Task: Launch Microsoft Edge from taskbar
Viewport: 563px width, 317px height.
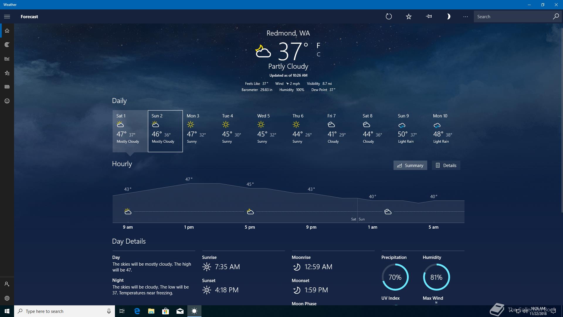Action: [137, 311]
